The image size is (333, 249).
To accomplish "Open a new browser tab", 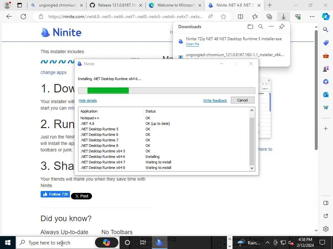I will pyautogui.click(x=270, y=5).
